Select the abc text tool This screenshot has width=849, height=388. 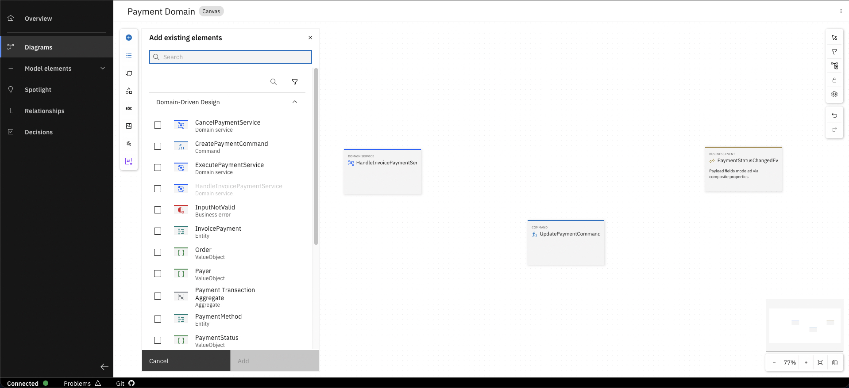point(129,108)
